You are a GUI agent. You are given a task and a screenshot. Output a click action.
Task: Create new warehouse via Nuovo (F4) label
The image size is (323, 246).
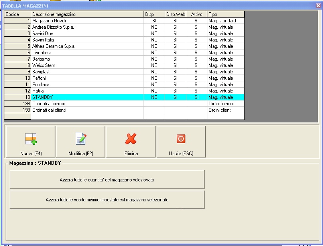coord(31,154)
